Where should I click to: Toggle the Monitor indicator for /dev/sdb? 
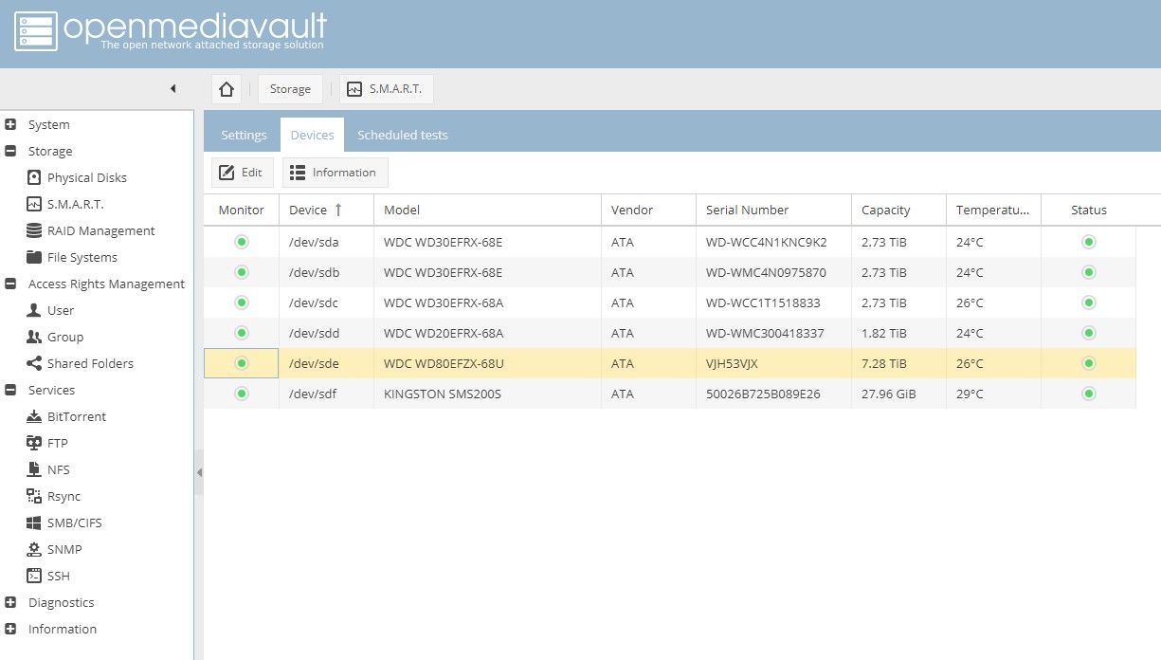coord(242,272)
